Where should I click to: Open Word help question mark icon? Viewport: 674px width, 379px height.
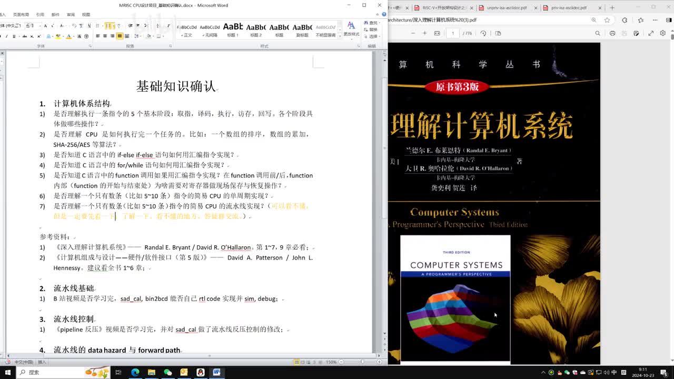(x=383, y=14)
